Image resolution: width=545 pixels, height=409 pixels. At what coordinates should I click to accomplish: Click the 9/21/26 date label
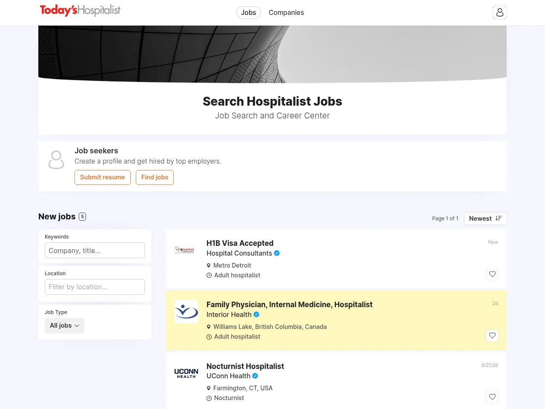coord(490,365)
